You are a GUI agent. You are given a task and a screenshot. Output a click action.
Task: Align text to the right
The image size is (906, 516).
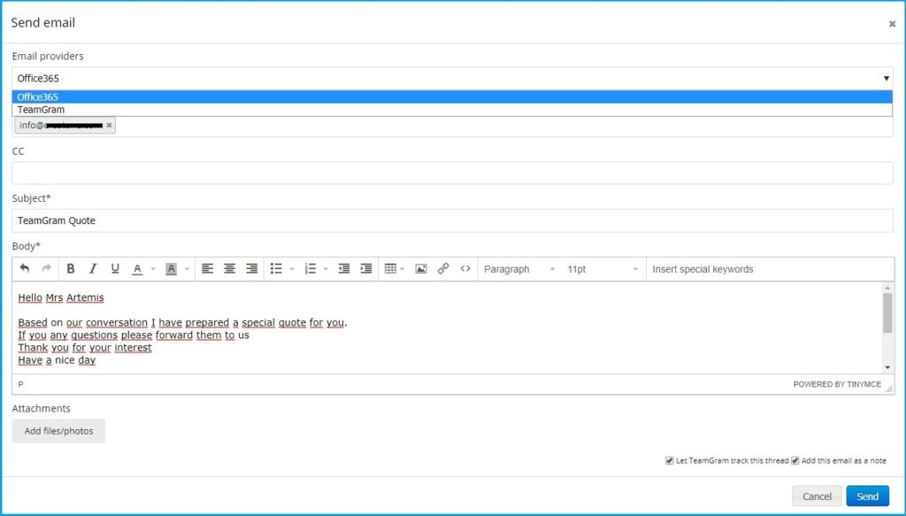click(252, 269)
